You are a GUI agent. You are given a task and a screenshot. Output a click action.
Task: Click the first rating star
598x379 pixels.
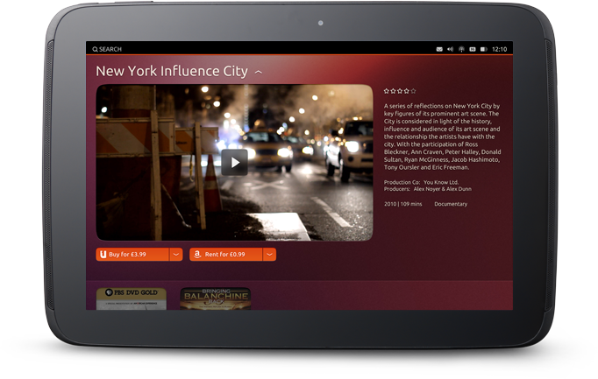point(387,91)
